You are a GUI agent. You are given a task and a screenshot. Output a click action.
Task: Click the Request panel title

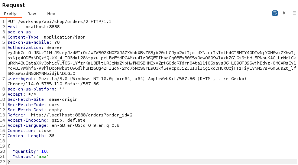point(13,5)
